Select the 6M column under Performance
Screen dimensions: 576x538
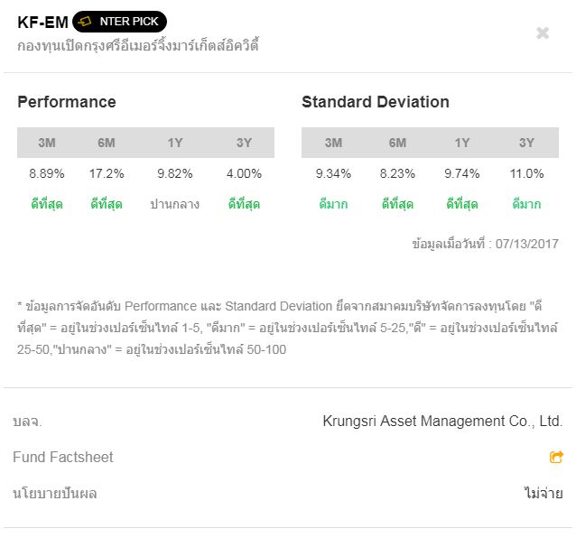[107, 143]
